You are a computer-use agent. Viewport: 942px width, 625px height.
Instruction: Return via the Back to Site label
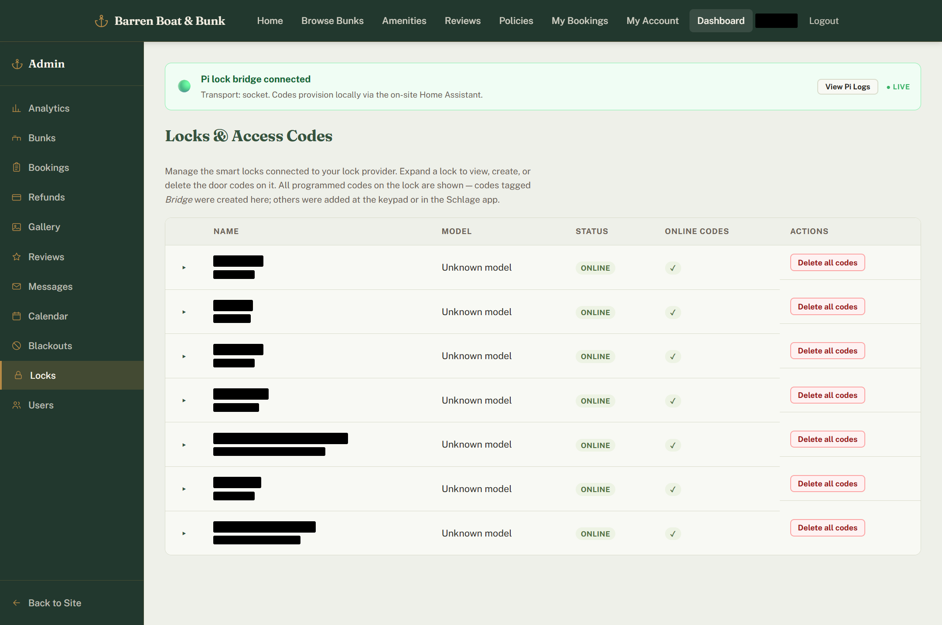[x=55, y=603]
